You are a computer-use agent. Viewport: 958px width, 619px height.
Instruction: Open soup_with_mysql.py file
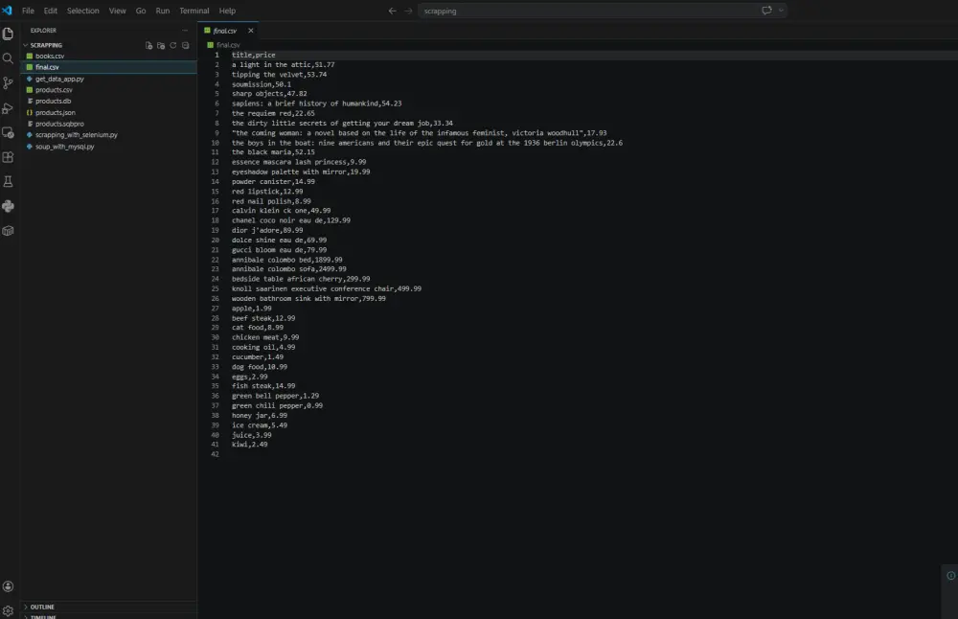(65, 147)
